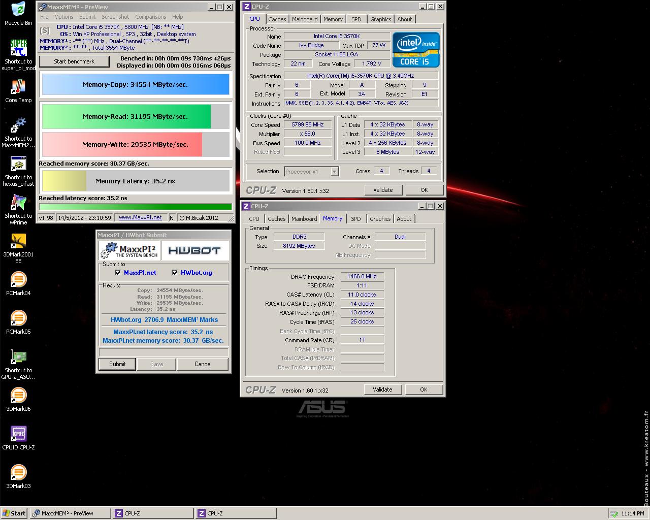650x520 pixels.
Task: Click the Start benchmark button
Action: tap(74, 61)
